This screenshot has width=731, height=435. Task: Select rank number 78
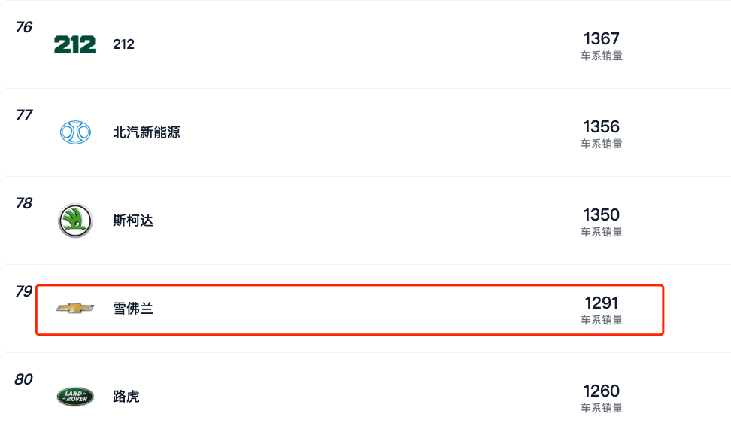(24, 203)
